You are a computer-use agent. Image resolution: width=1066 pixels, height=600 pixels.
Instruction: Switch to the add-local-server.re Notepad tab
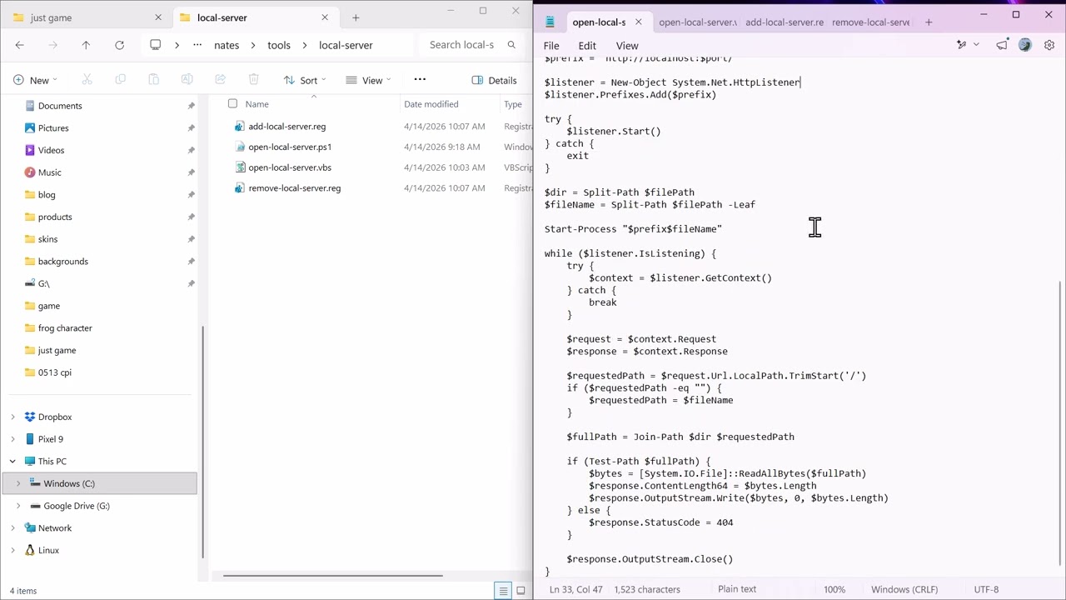pos(784,22)
